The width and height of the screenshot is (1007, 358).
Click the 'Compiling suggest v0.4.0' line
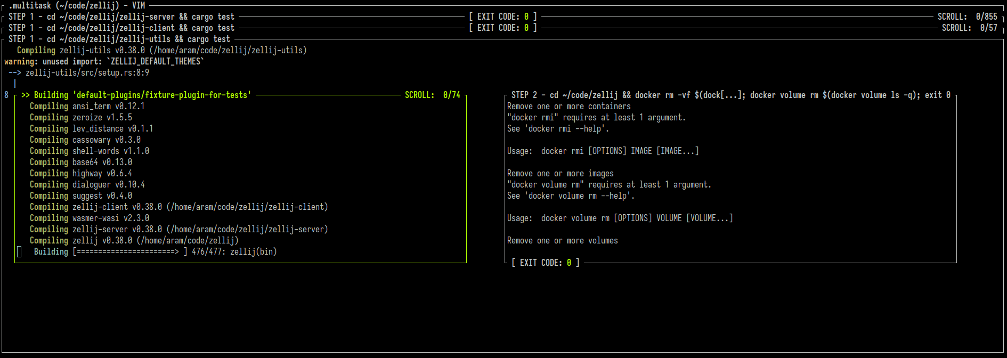pyautogui.click(x=81, y=196)
